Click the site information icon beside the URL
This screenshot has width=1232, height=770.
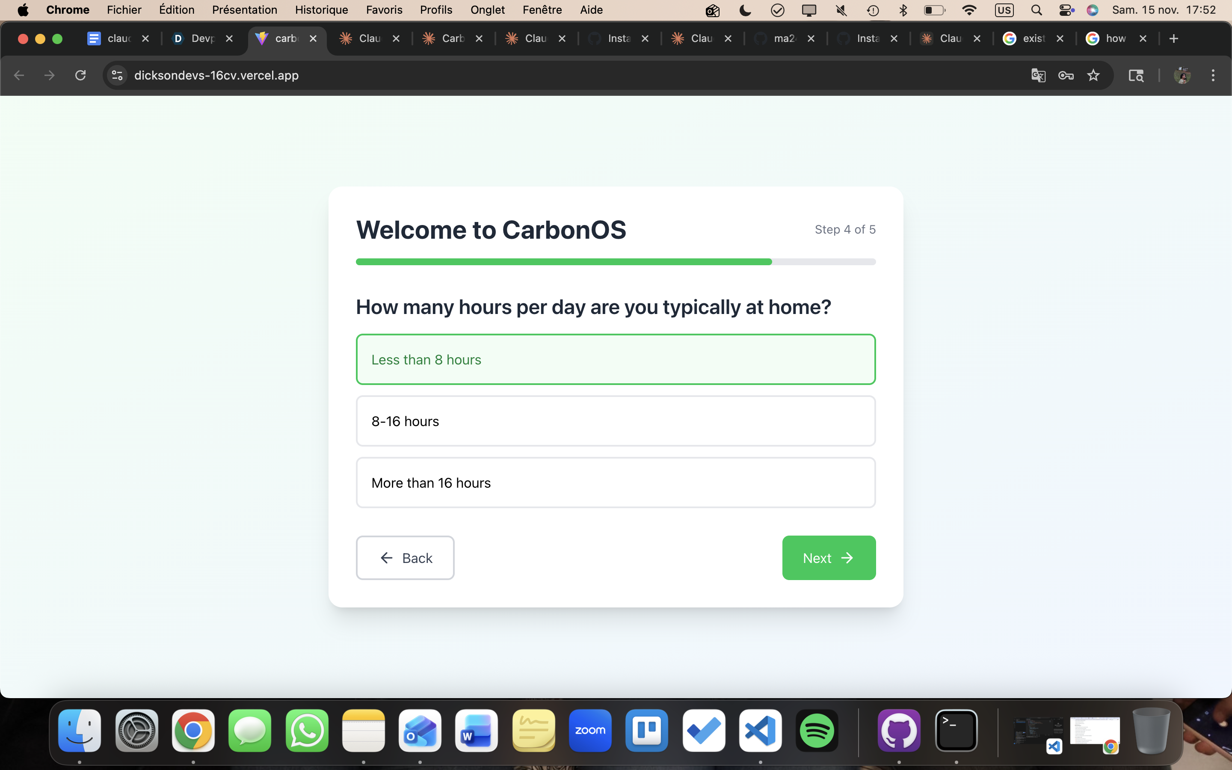pos(118,75)
